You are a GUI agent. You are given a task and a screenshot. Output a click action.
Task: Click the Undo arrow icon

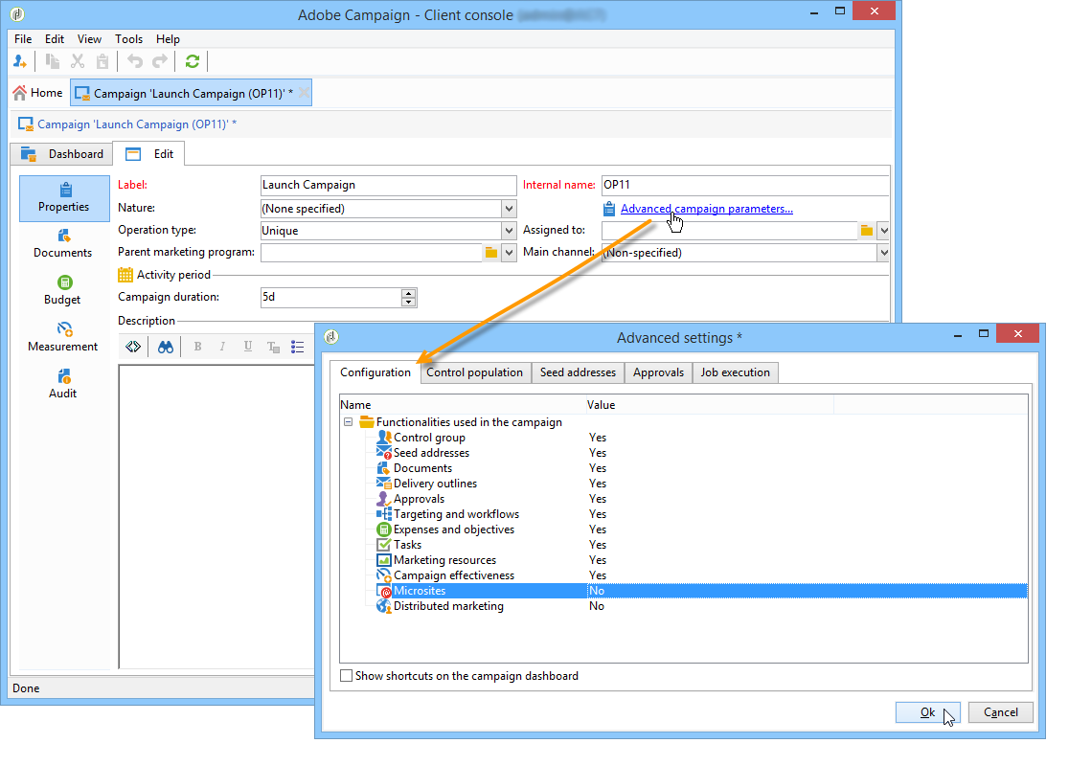pos(135,62)
